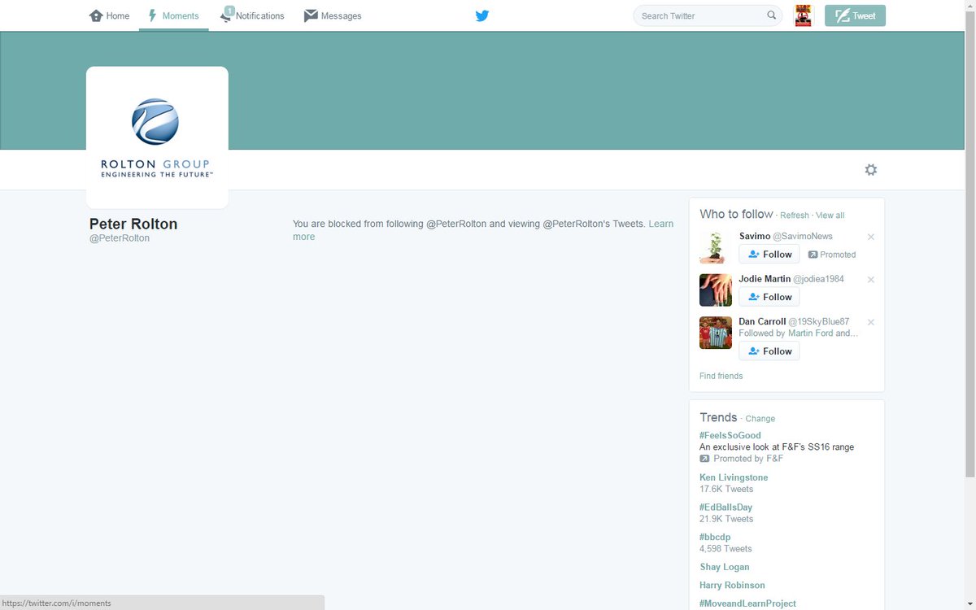Switch to the Moments tab
The height and width of the screenshot is (610, 976).
pos(173,15)
